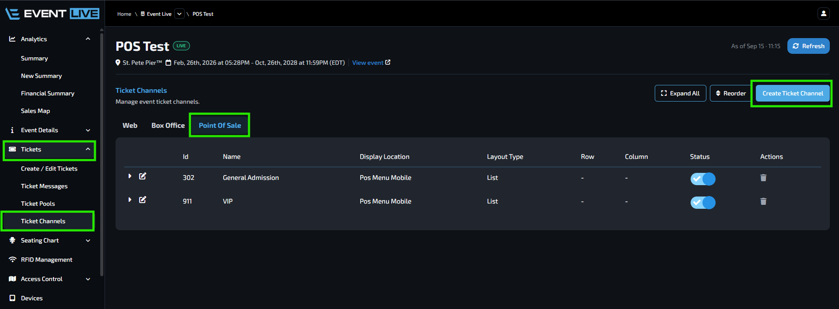Go to Financial Summary
Viewport: 839px width, 309px height.
click(x=48, y=93)
